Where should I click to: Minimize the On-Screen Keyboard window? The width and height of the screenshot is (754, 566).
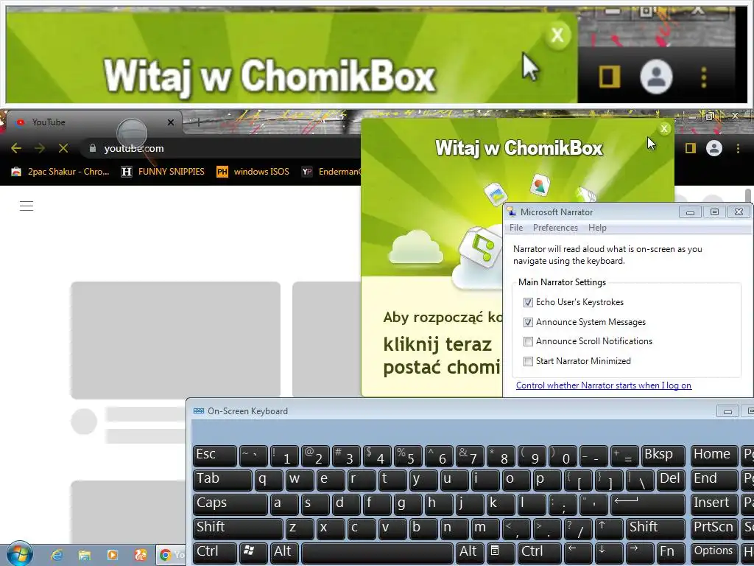click(x=727, y=411)
